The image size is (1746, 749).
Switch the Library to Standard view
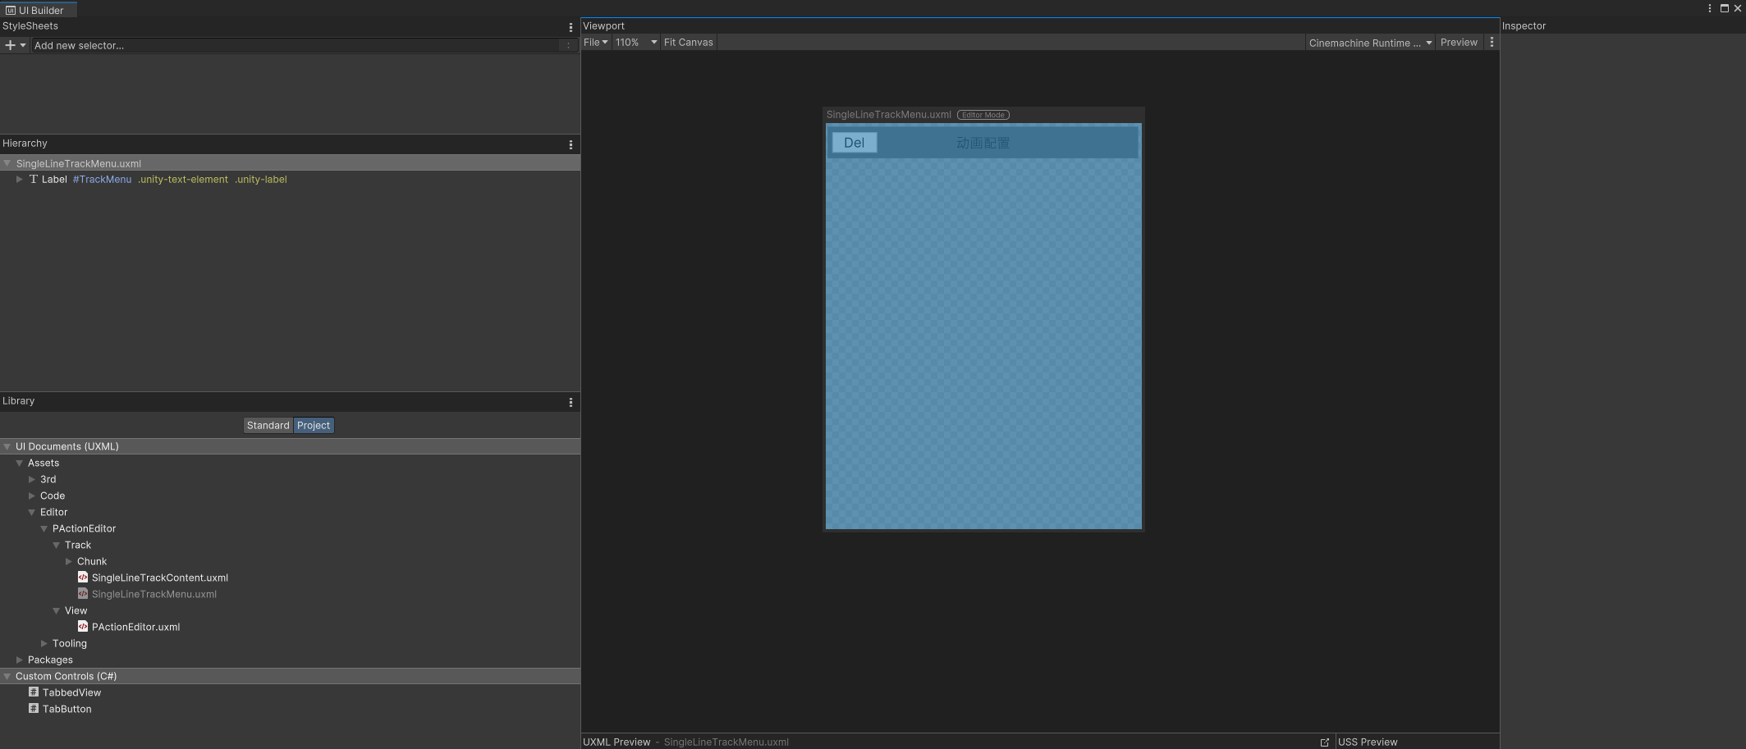[268, 425]
